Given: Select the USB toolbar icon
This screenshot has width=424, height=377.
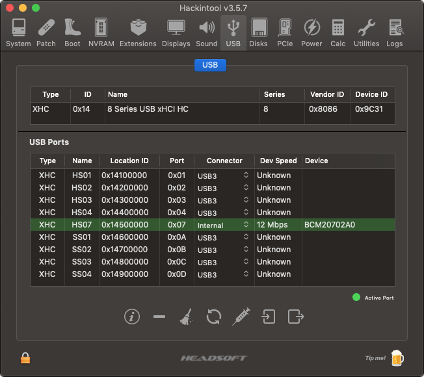Looking at the screenshot, I should point(233,32).
